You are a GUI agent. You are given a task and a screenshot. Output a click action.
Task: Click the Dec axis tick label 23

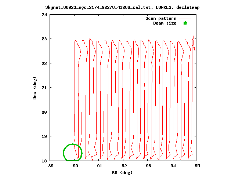44,39
